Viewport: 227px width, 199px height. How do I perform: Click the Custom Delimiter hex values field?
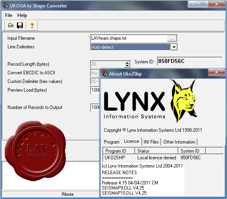coord(95,81)
